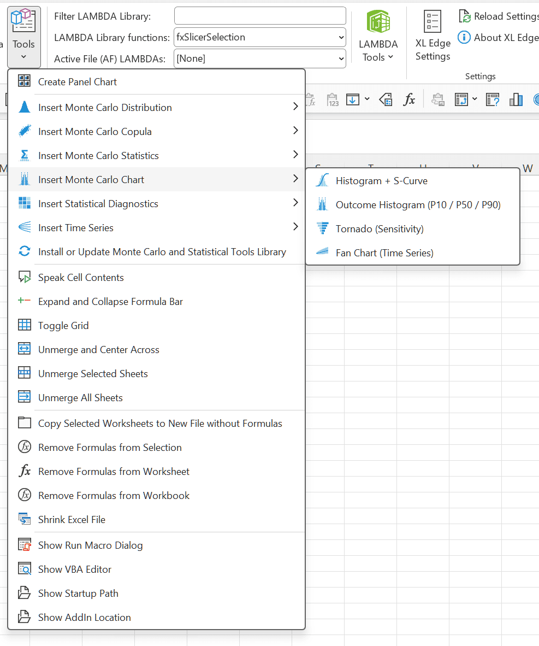Screen dimensions: 539x646
Task: Click the XL Edge Settings icon
Action: point(433,21)
